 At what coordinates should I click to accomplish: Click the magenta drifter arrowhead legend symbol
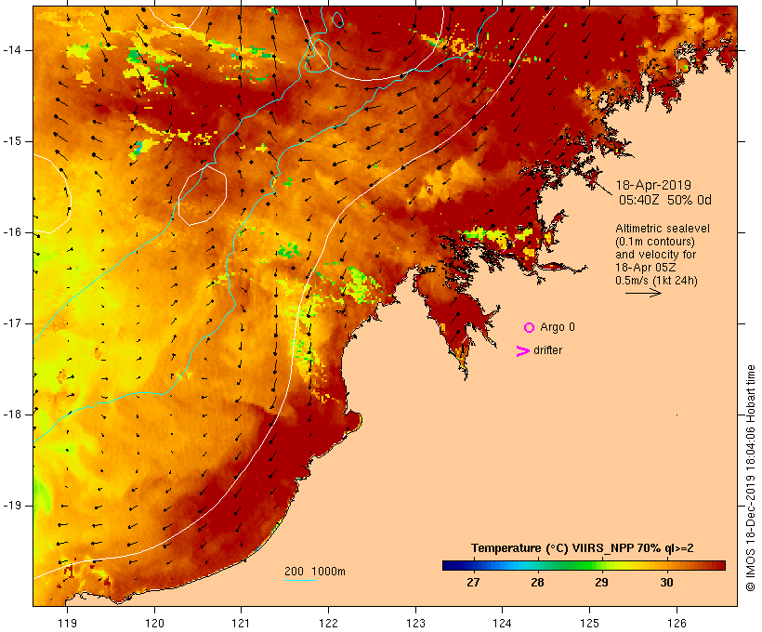point(522,351)
